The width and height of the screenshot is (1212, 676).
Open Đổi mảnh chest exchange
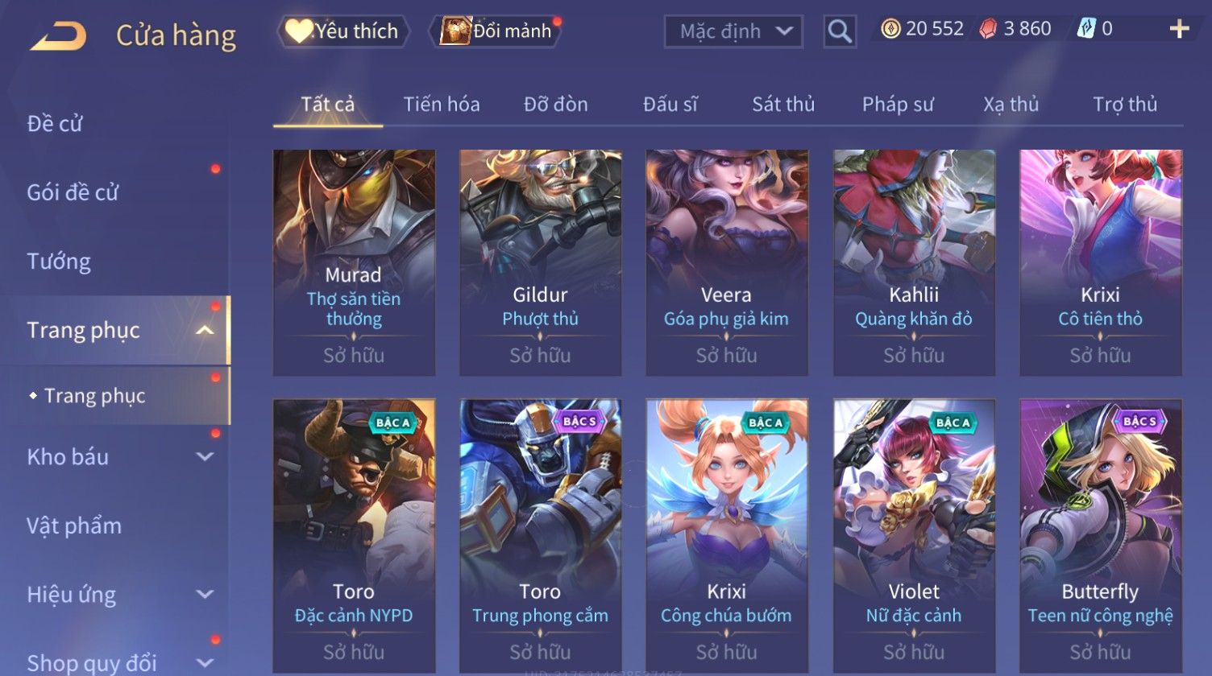click(x=498, y=31)
